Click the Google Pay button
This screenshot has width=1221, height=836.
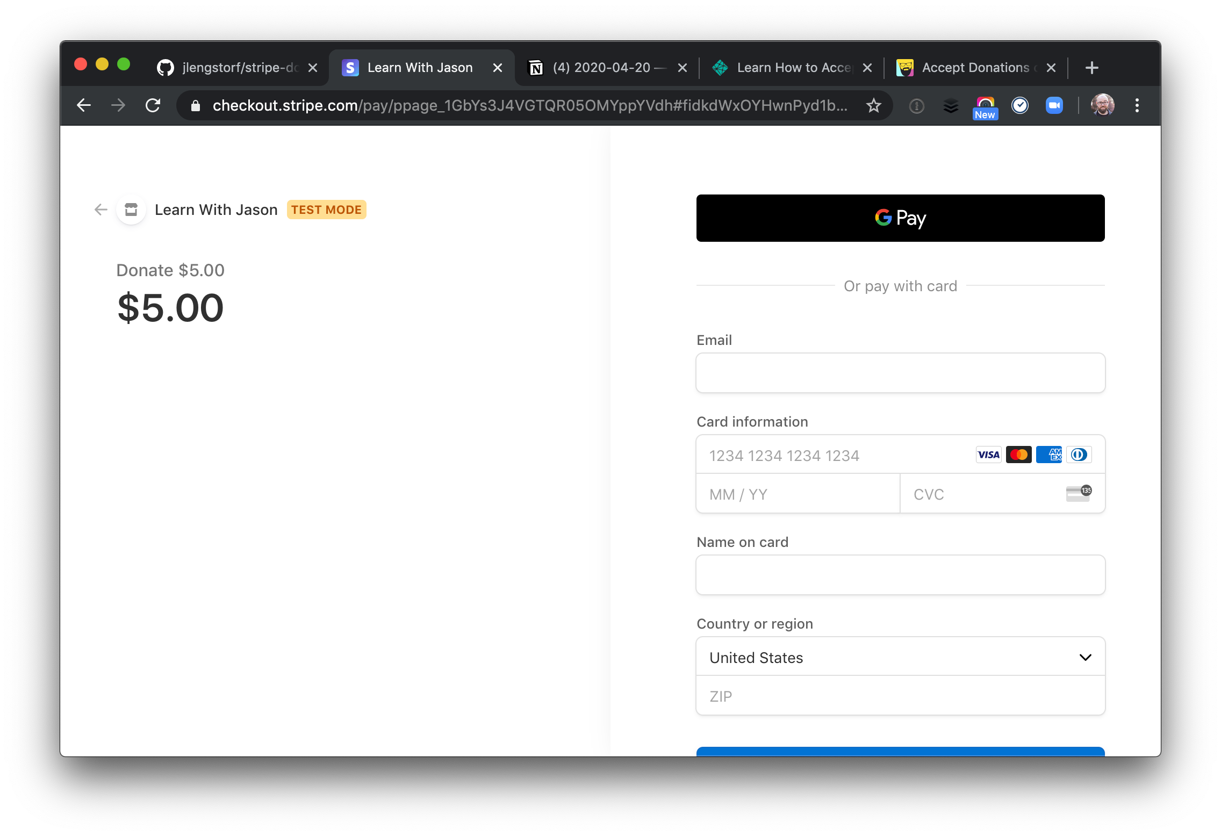[900, 218]
